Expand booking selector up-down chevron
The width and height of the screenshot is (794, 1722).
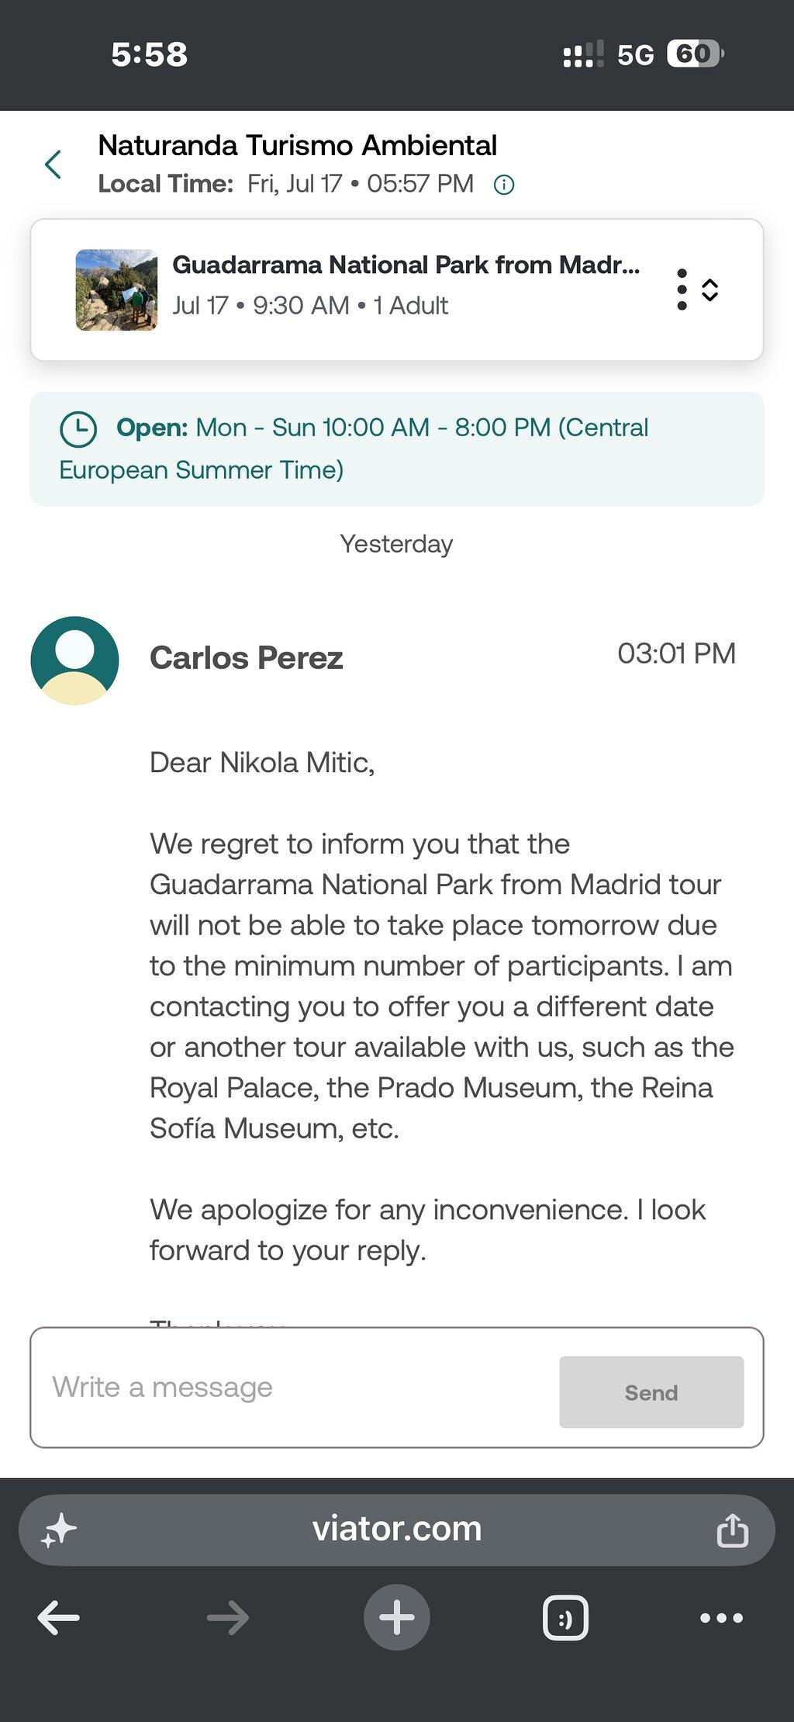point(709,289)
